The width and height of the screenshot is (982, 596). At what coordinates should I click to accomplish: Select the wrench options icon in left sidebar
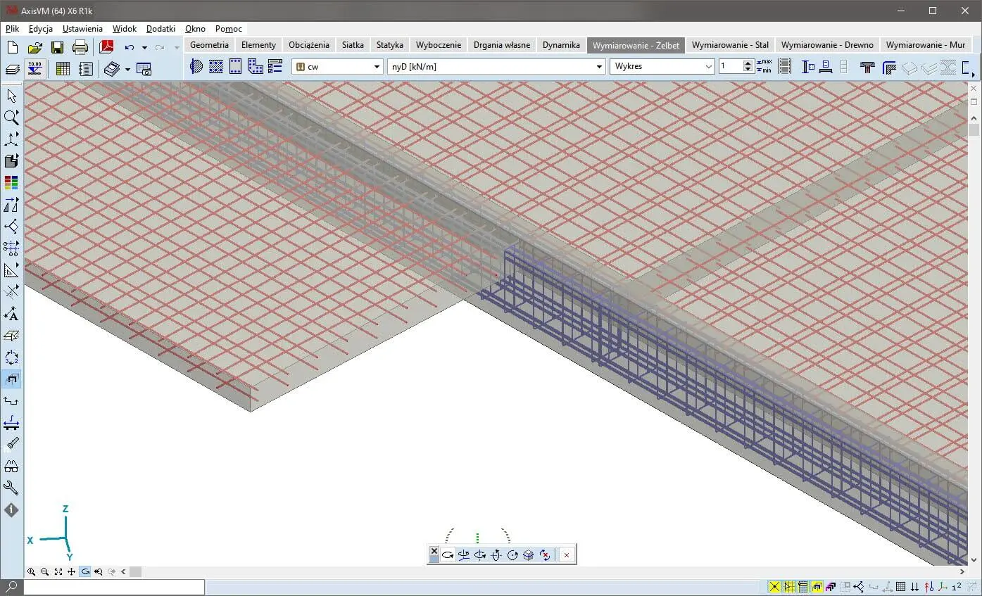[x=11, y=488]
